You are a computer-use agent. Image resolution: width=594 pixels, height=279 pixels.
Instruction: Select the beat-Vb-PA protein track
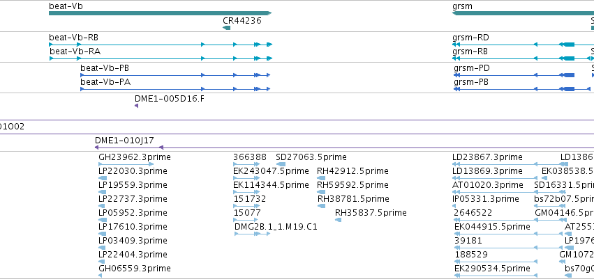pyautogui.click(x=175, y=89)
